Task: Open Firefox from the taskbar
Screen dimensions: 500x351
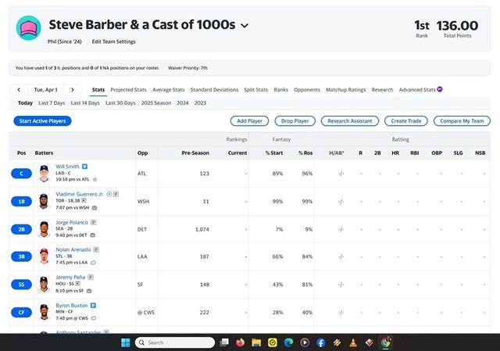Action: pyautogui.click(x=240, y=342)
